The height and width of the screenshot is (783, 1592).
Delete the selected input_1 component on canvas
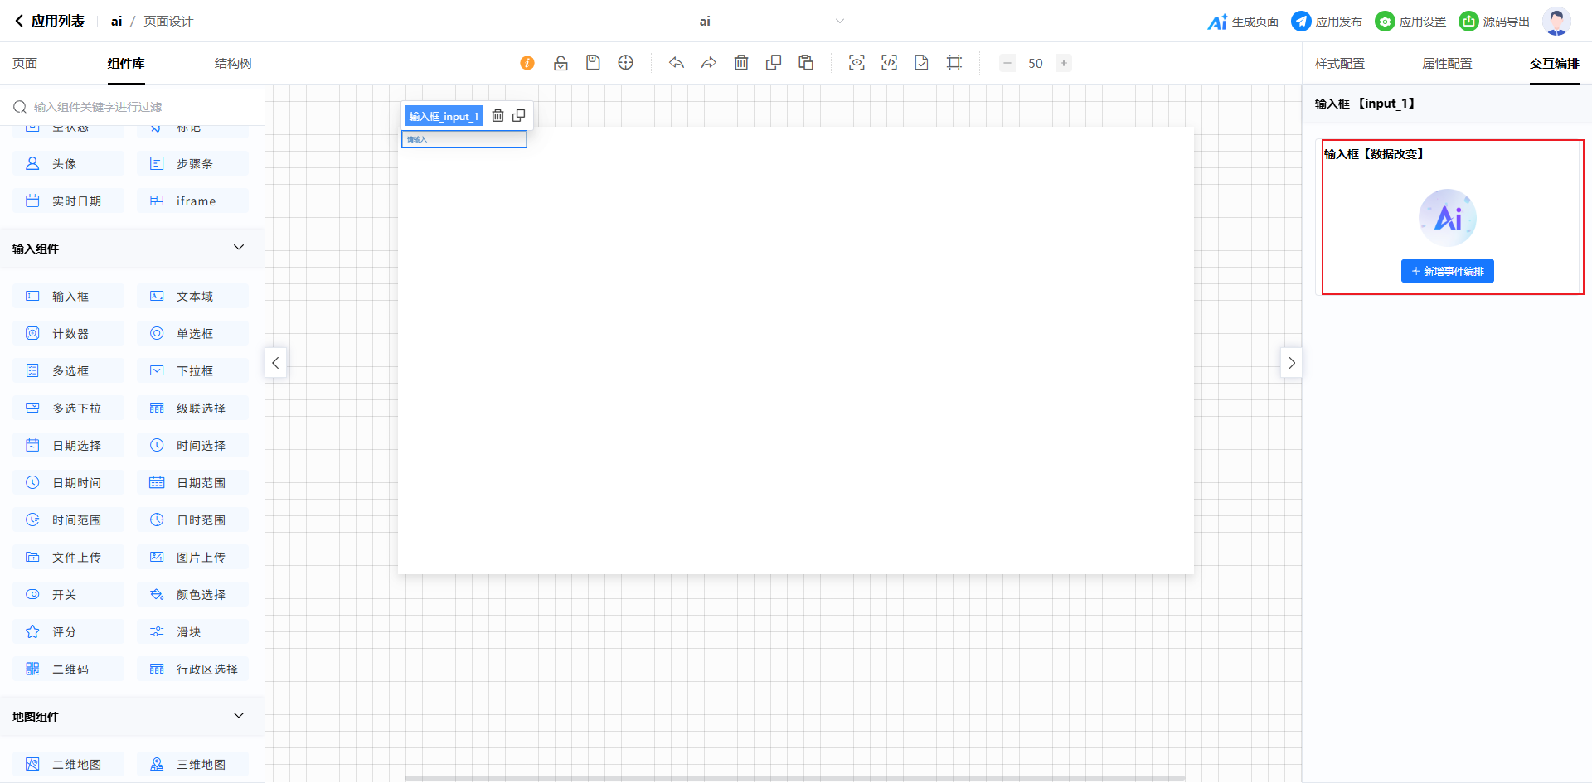pyautogui.click(x=498, y=116)
